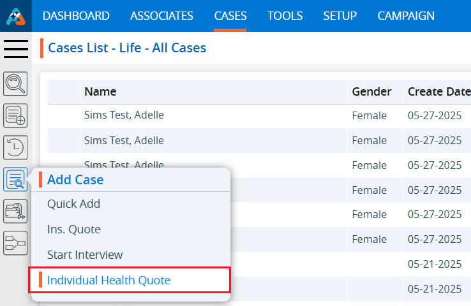
Task: Select Ins. Quote menu option
Action: click(74, 229)
